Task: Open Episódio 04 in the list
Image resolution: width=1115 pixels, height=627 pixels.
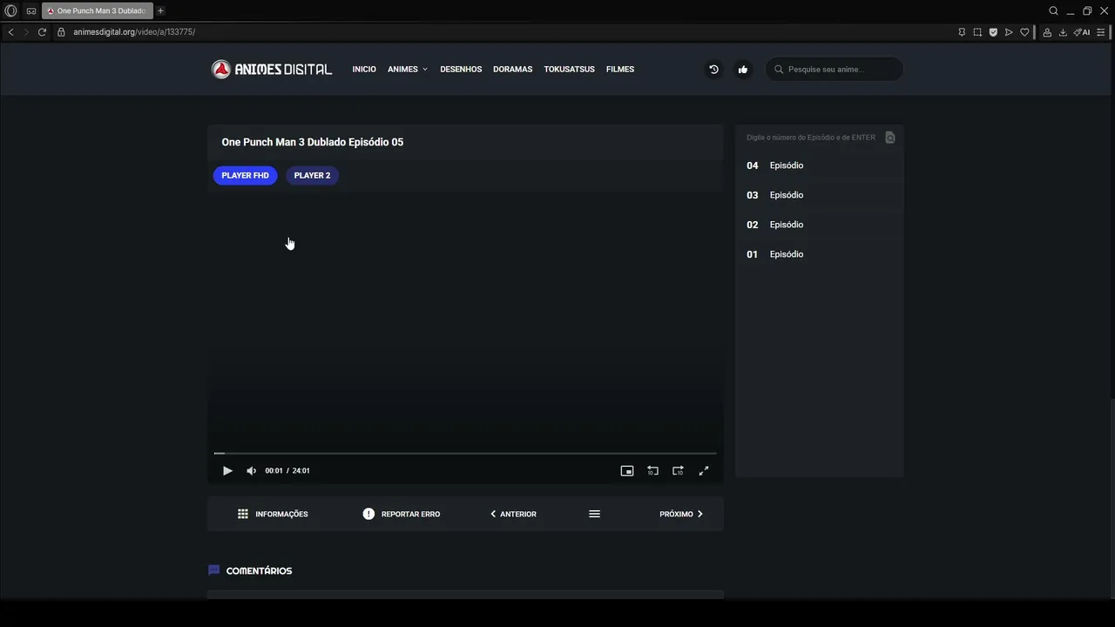Action: pos(819,165)
